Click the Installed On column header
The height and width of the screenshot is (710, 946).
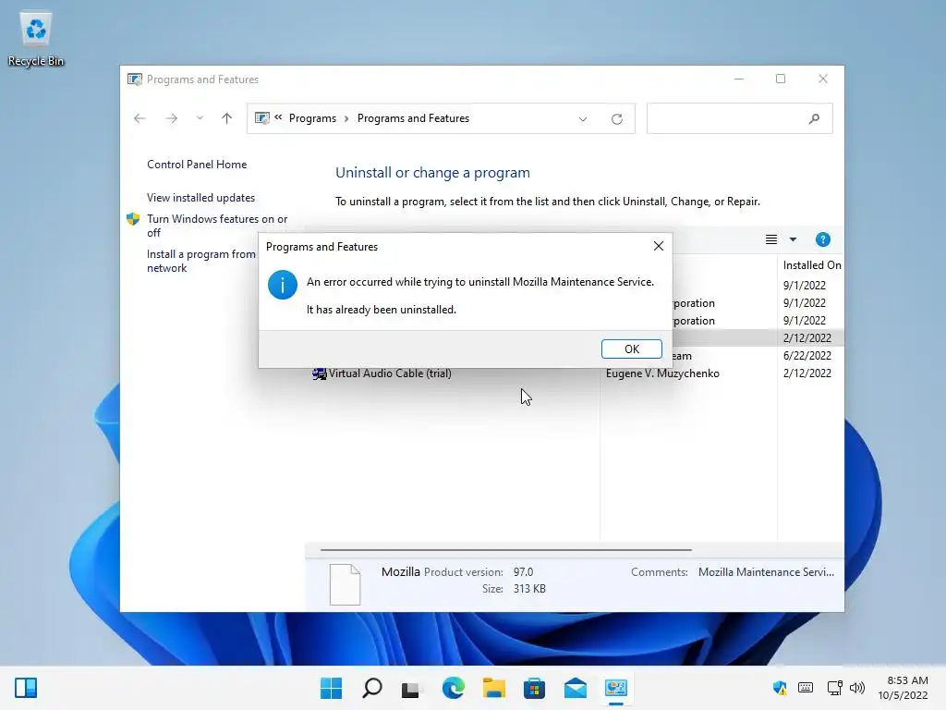(x=811, y=265)
